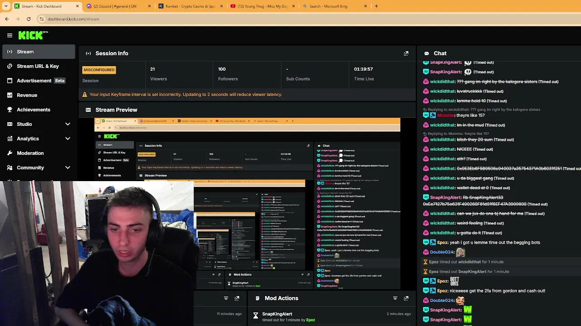Click wickdidthat username on 'wallet dead at 0'

[x=442, y=188]
